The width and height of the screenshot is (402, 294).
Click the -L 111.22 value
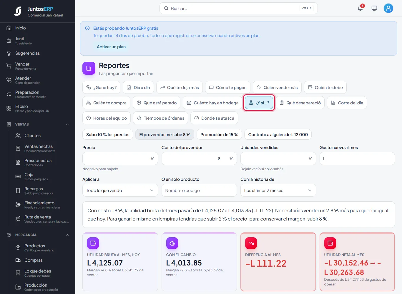pos(266,263)
